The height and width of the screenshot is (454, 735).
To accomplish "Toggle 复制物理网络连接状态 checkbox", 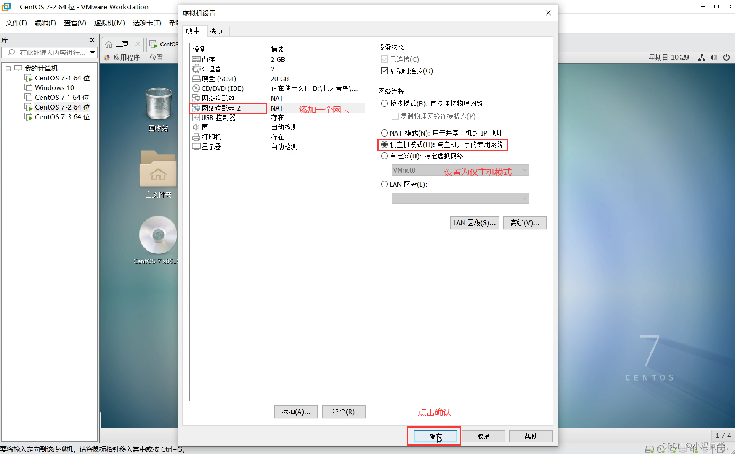I will [395, 116].
